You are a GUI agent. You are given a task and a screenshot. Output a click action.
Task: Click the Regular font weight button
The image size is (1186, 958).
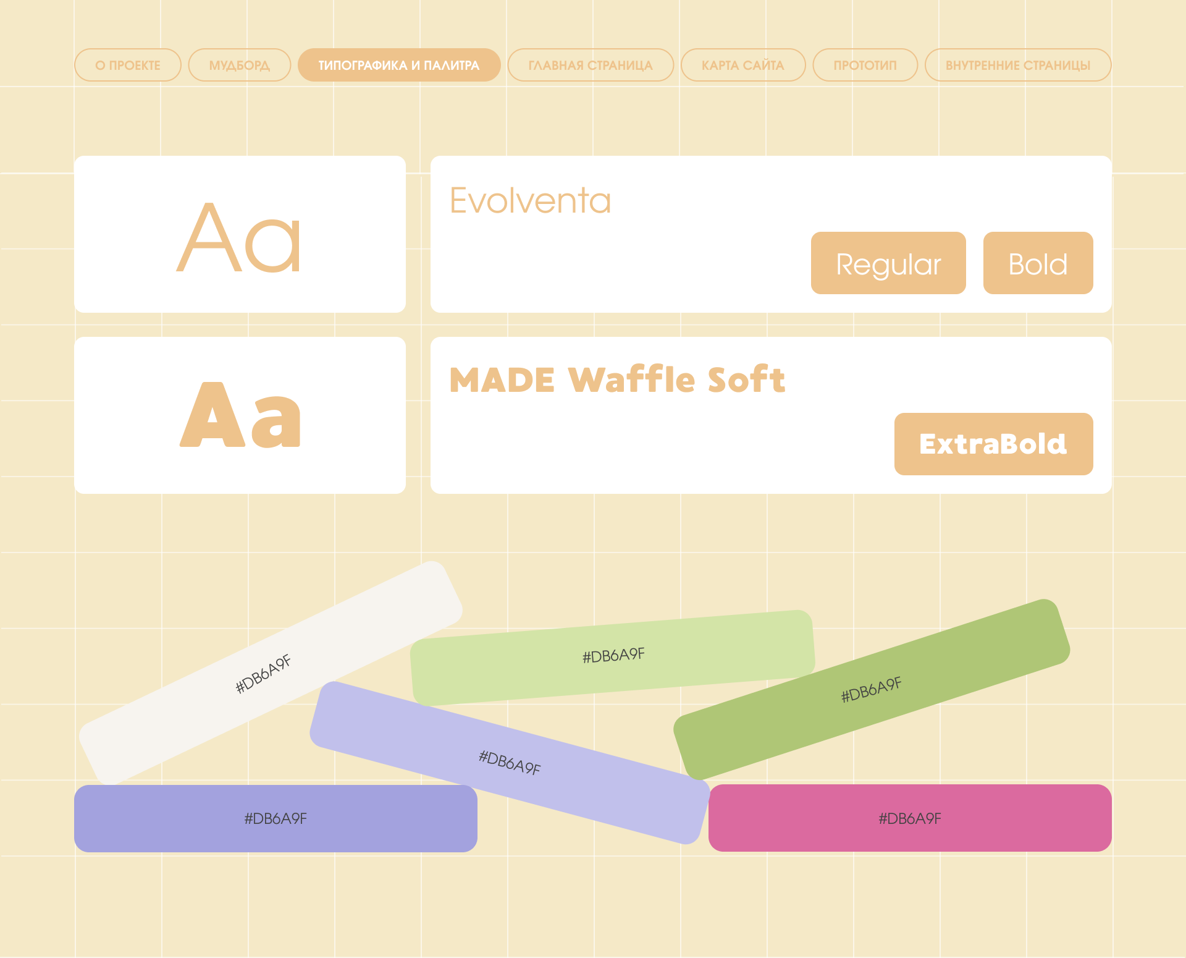888,263
